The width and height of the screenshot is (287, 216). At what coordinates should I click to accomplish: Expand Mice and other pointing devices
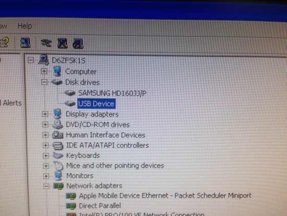46,166
